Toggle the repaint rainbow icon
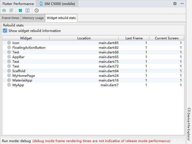This screenshot has width=192, height=144. pos(20,10)
